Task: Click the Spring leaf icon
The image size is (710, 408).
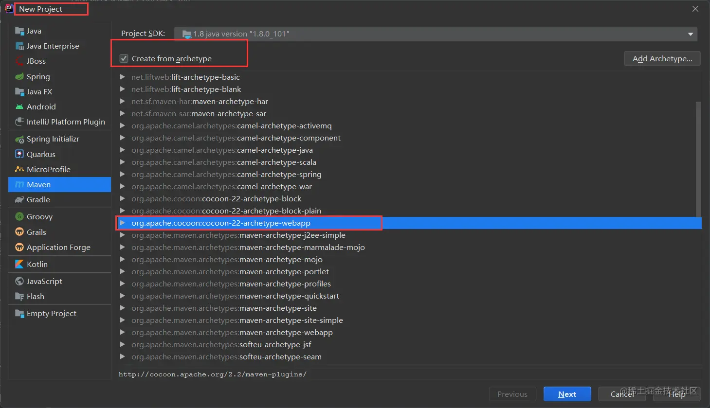Action: point(19,77)
